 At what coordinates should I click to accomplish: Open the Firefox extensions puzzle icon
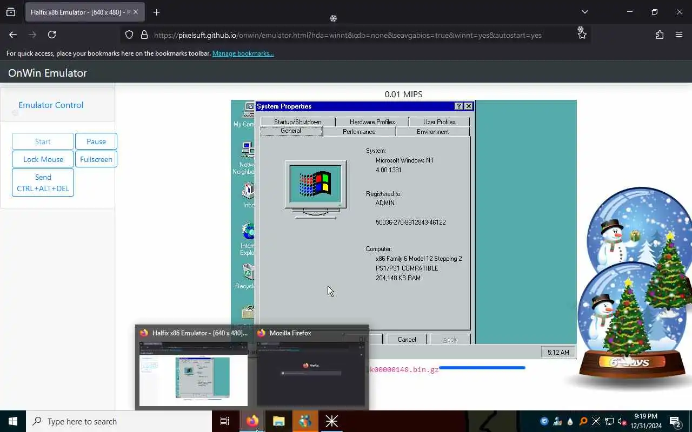tap(660, 35)
